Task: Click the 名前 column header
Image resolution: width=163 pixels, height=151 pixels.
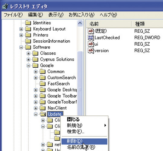Action: 109,24
